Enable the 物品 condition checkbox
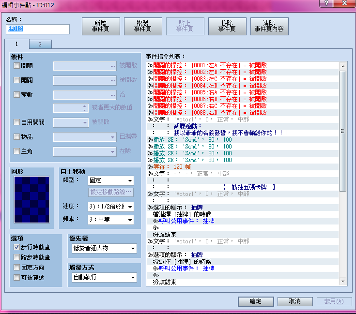356x314 pixels. pyautogui.click(x=16, y=137)
